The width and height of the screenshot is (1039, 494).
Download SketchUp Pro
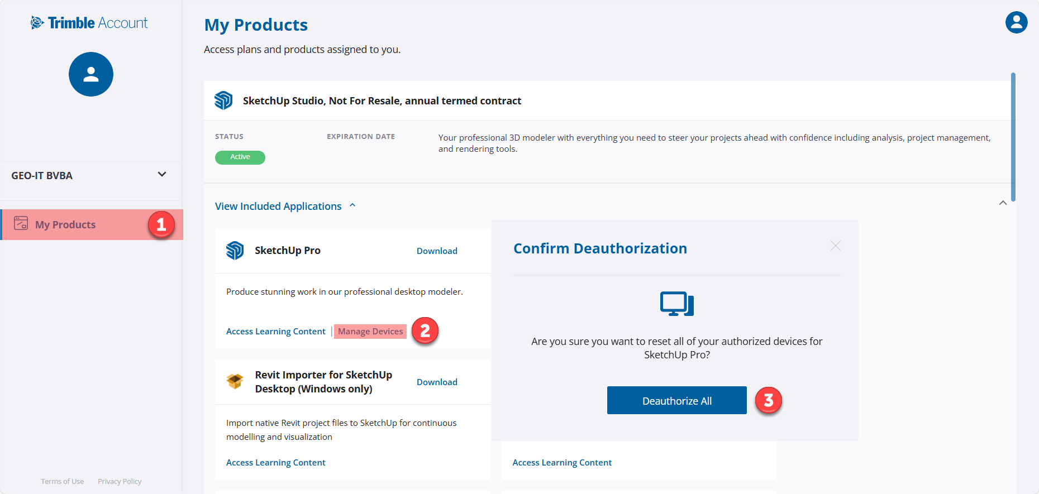tap(437, 251)
